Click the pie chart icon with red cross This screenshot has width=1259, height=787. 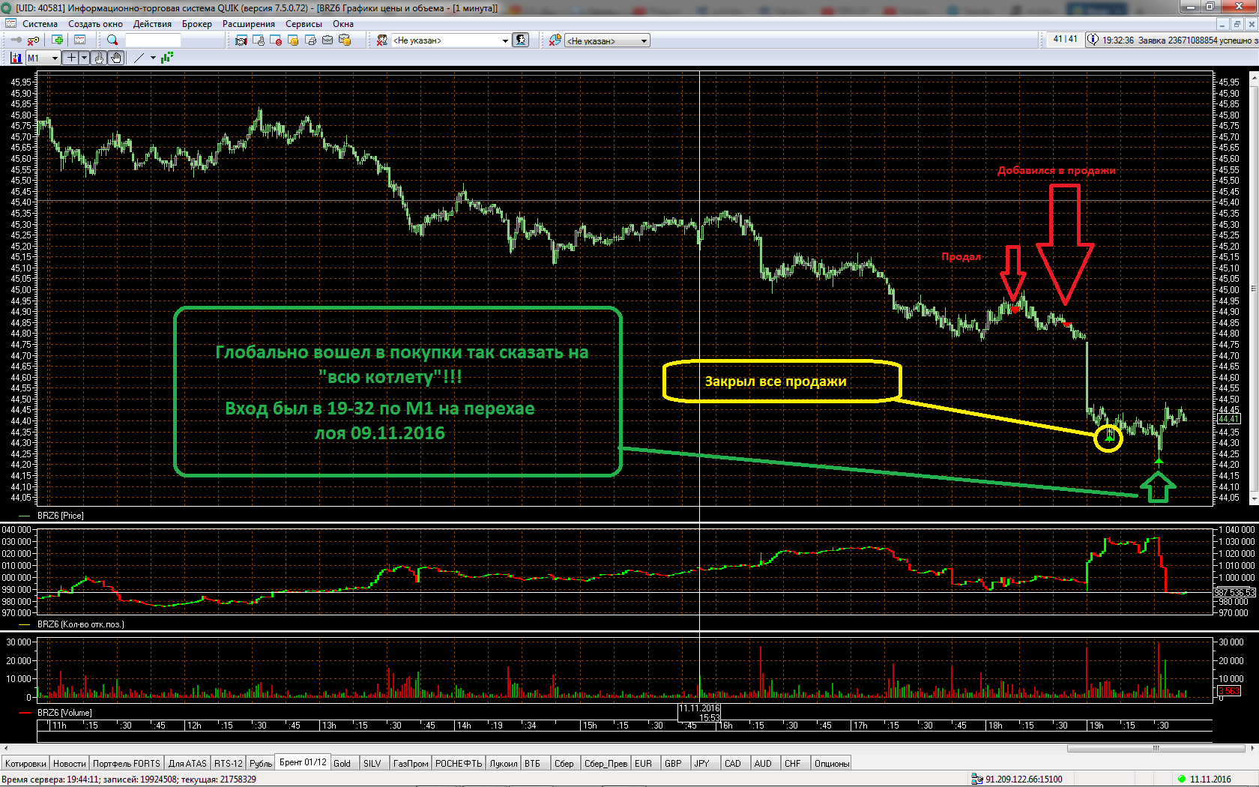(555, 40)
